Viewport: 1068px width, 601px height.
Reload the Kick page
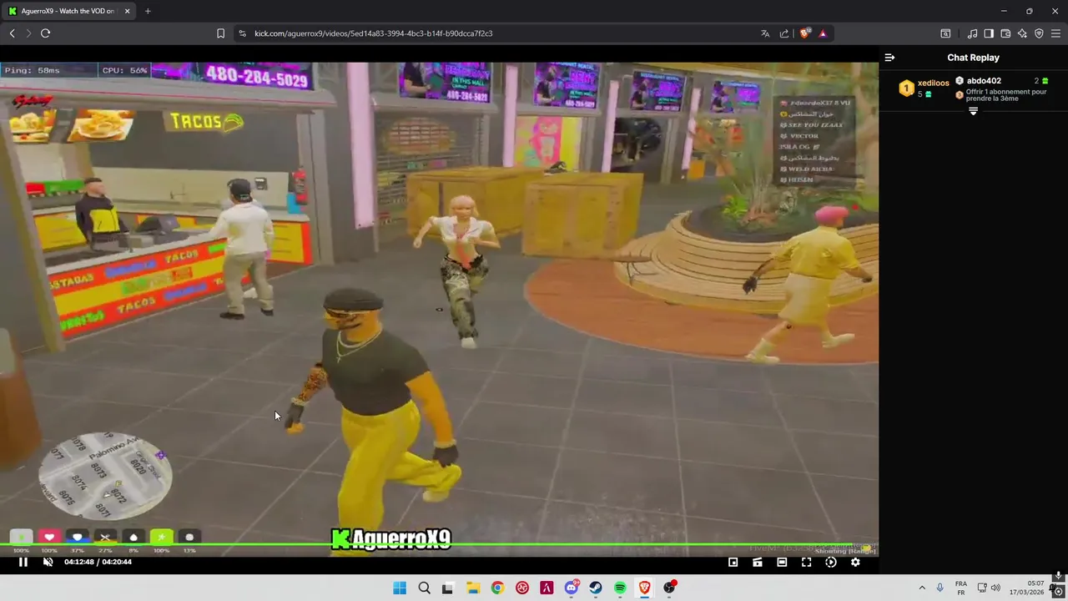point(45,33)
